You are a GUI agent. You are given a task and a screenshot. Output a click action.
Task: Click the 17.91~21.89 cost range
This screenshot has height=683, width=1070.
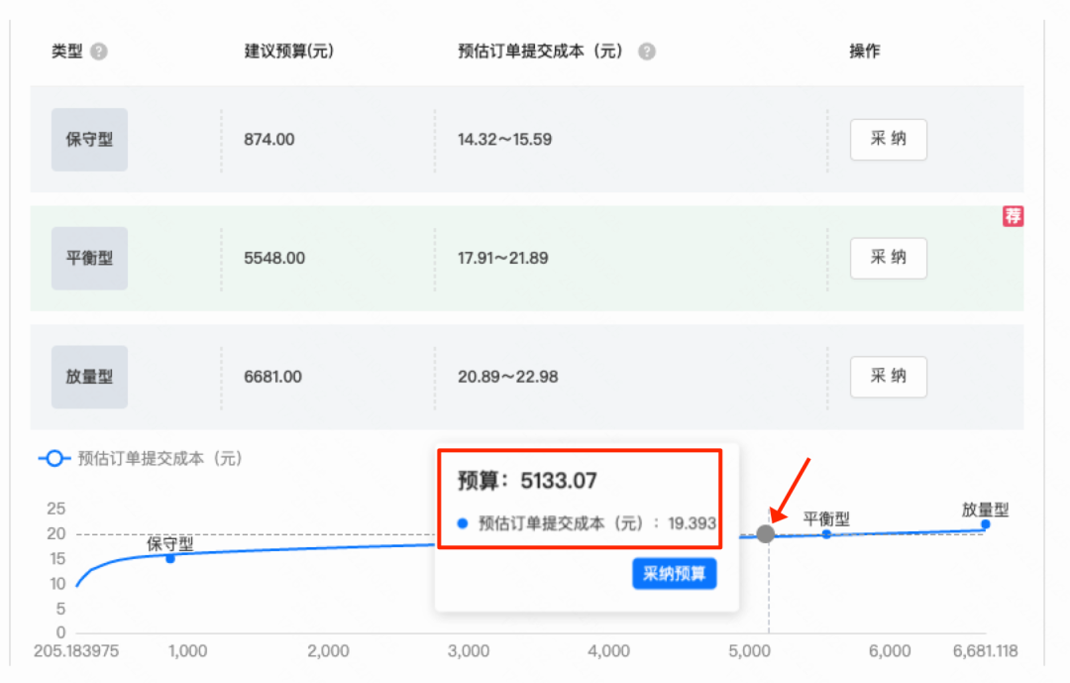[503, 258]
